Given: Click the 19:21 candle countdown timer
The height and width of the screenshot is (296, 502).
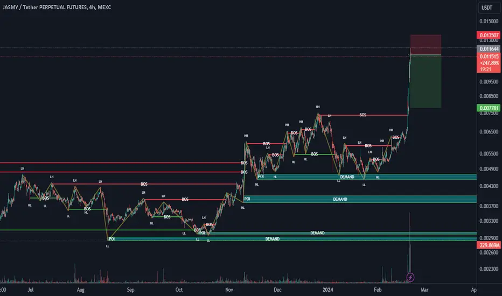Looking at the screenshot, I should pos(485,69).
